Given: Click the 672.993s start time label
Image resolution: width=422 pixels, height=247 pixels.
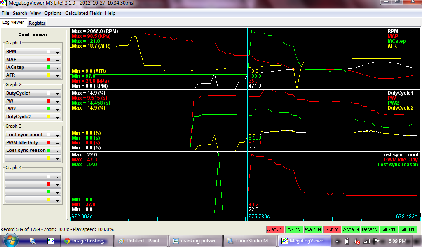Looking at the screenshot, I should pos(82,217).
